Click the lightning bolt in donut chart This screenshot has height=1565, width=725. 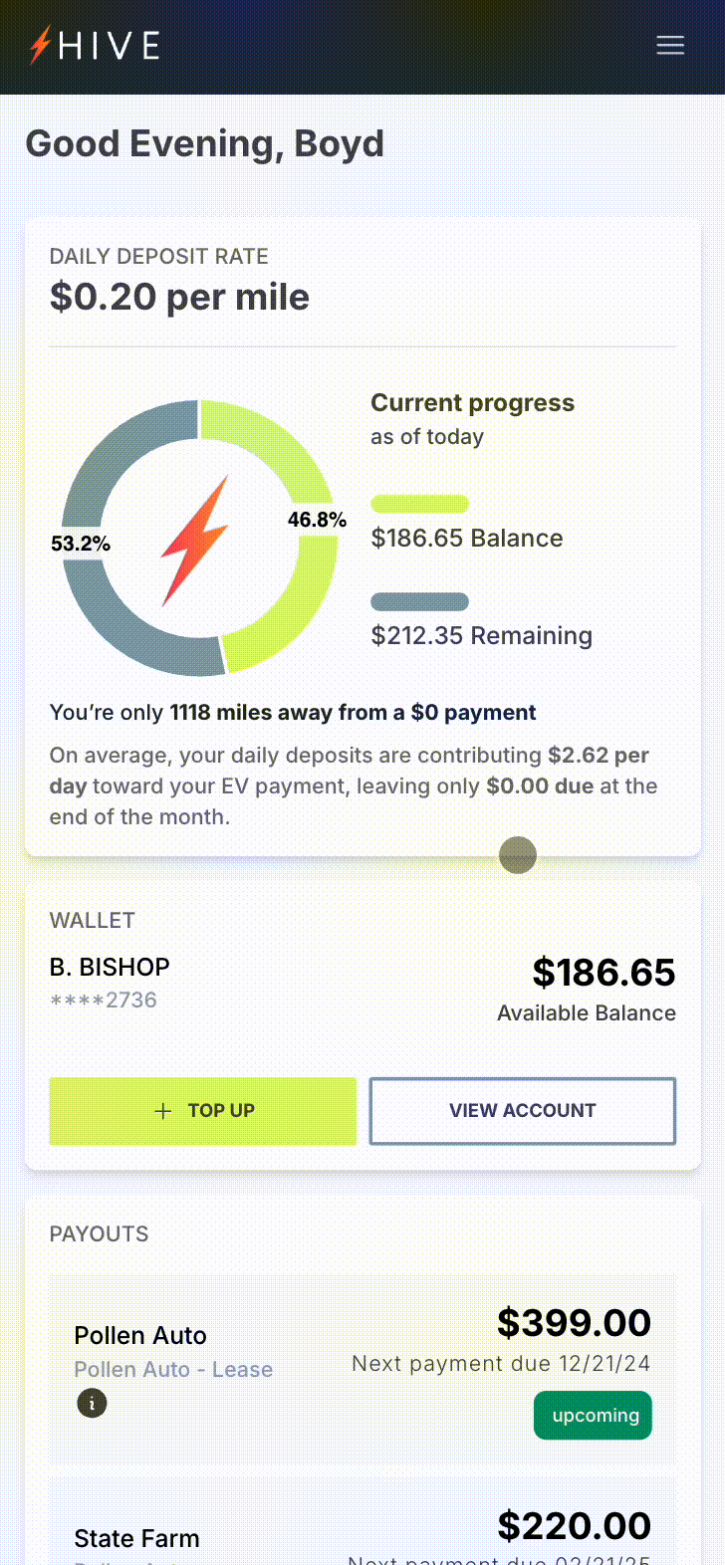pyautogui.click(x=196, y=541)
